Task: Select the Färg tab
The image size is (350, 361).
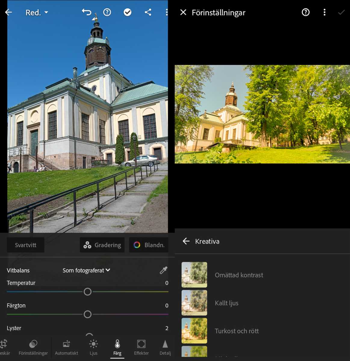Action: (x=117, y=347)
